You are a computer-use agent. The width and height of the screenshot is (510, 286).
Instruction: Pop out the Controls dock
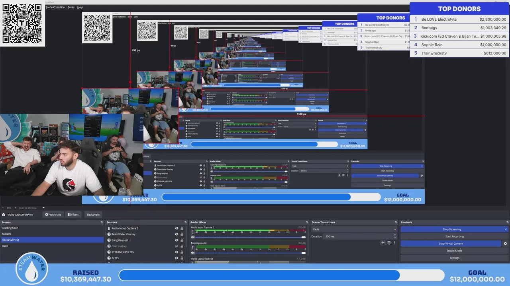tap(507, 222)
